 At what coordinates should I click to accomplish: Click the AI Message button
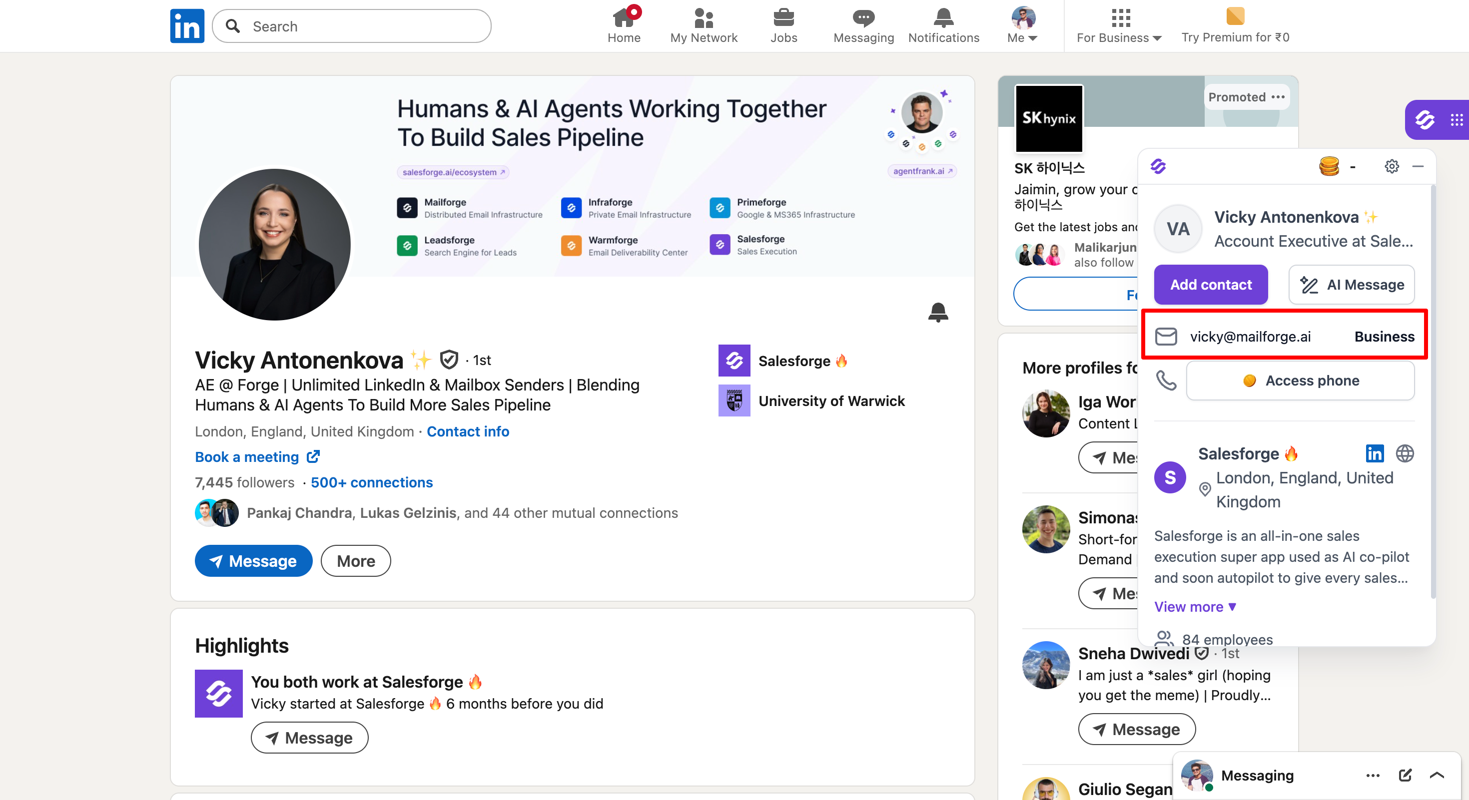coord(1352,284)
